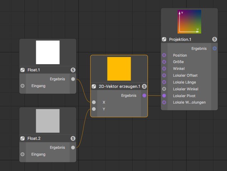Select the UV gradient preview of Projektion.1
Image resolution: width=227 pixels, height=171 pixels.
(189, 22)
